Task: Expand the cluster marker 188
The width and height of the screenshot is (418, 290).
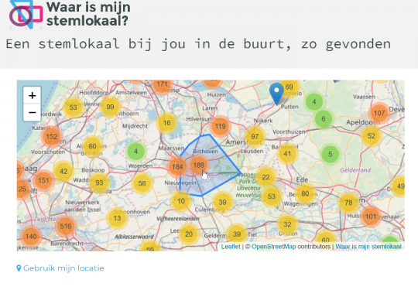Action: (x=199, y=165)
